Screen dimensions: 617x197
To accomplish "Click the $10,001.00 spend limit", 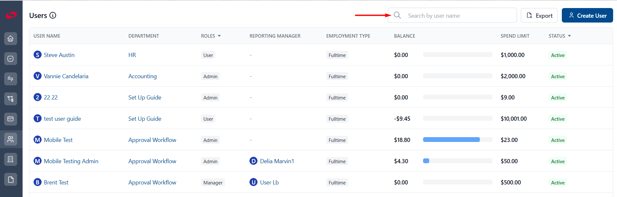I will pos(514,119).
